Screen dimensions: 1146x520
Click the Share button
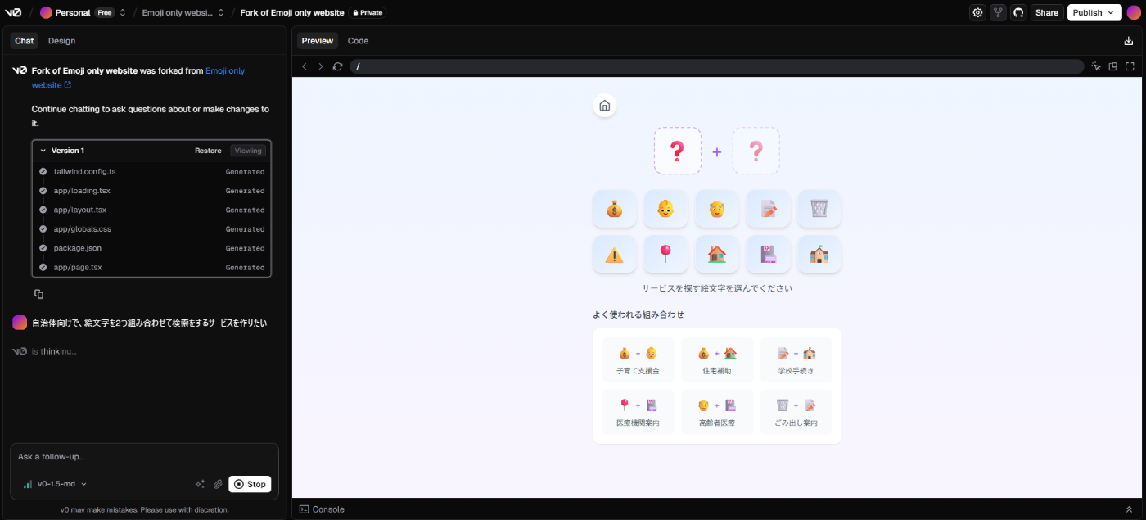1047,12
